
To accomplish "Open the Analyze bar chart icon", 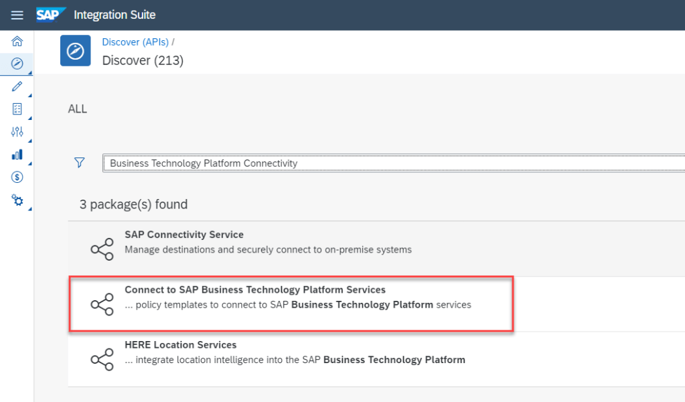I will 17,155.
